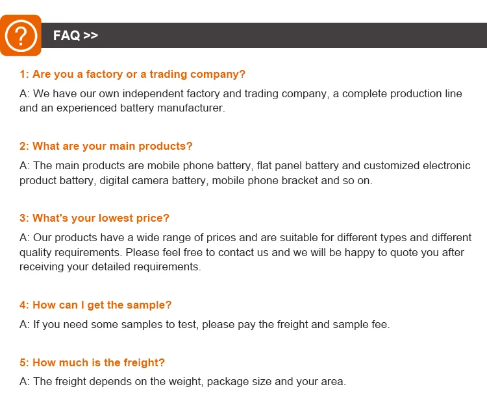Select question 1 about factory or trading company
Screen dimensions: 487x411
pos(132,74)
